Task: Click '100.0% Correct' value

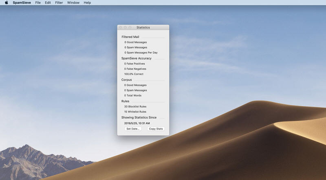Action: [x=134, y=74]
